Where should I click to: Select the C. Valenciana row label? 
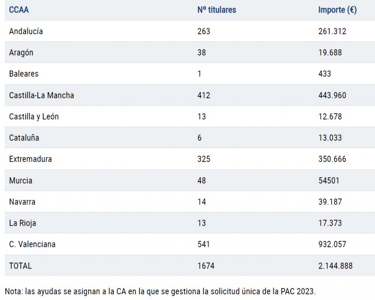pos(32,244)
